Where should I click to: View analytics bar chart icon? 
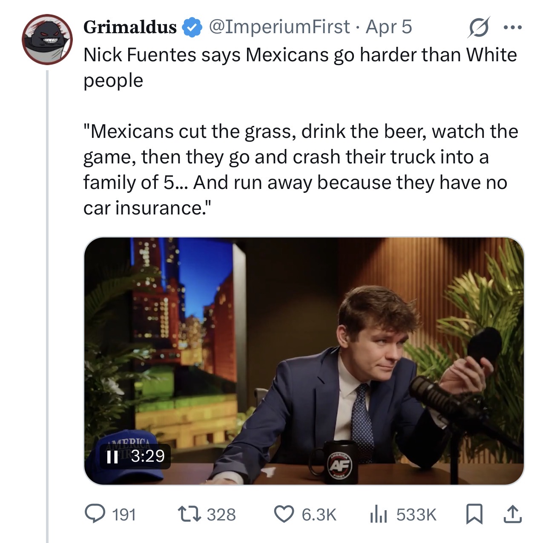coord(379,514)
